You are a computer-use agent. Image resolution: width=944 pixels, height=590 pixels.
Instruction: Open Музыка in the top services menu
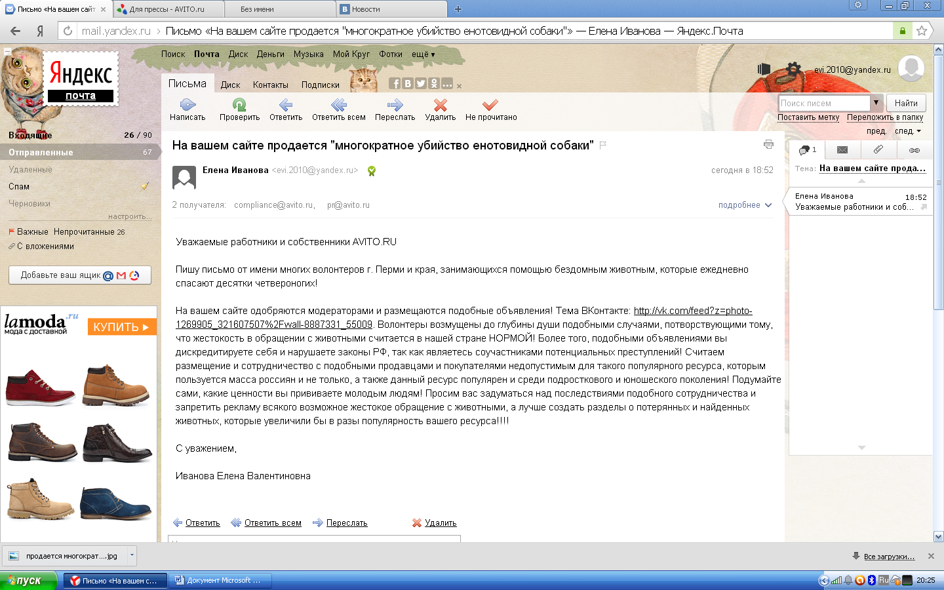309,54
